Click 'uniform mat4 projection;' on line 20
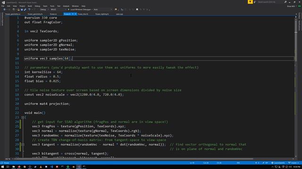Viewport: 302px width, 169px height. click(47, 104)
